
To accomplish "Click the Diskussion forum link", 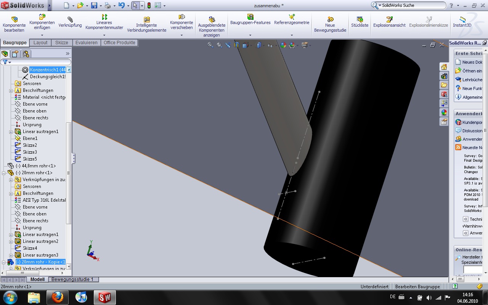I will point(469,131).
